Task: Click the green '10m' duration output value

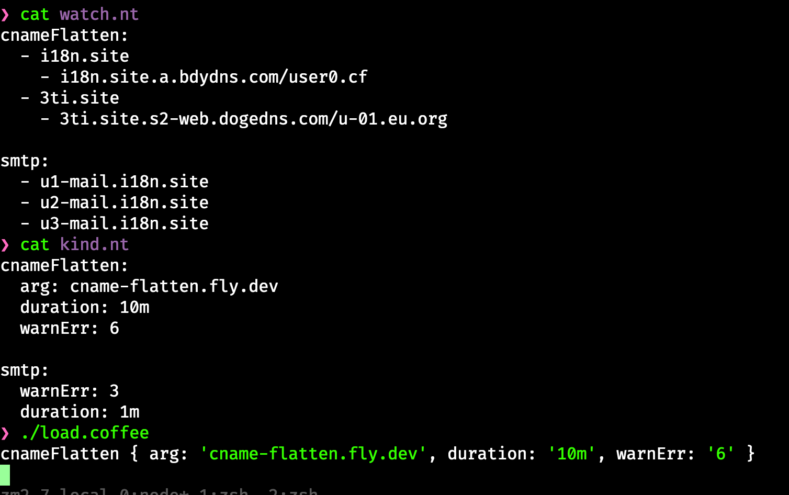Action: point(572,454)
